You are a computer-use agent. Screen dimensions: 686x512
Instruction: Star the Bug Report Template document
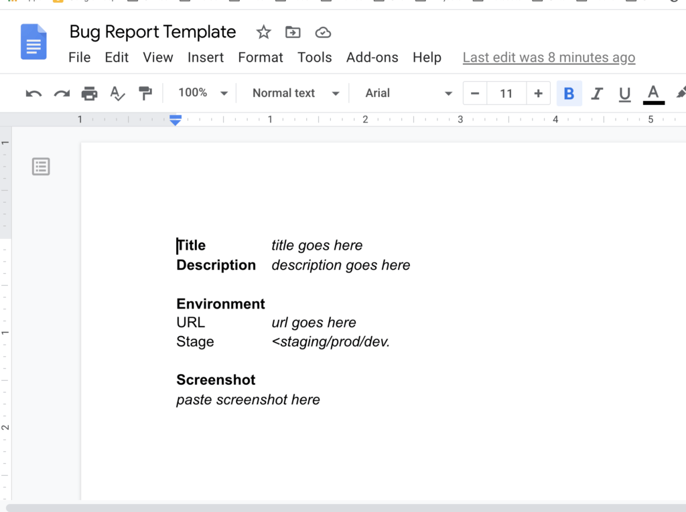coord(263,31)
